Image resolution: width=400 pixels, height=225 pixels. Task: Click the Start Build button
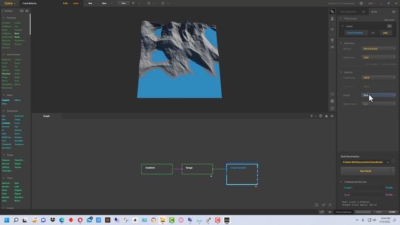pyautogui.click(x=366, y=171)
